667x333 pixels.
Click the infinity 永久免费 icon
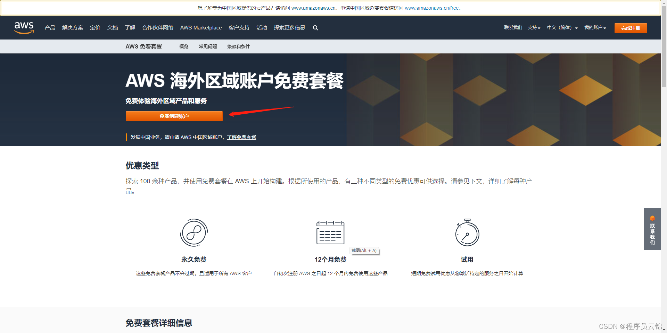(x=194, y=233)
